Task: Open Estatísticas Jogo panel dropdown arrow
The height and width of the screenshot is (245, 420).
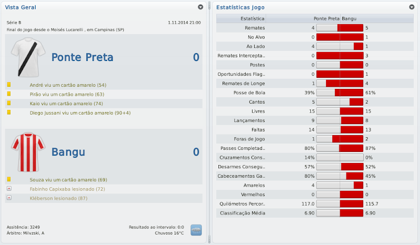Action: (412, 7)
